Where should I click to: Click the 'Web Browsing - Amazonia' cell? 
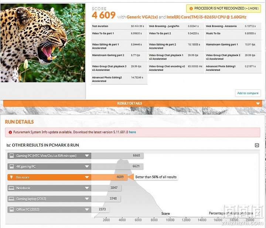[233, 26]
